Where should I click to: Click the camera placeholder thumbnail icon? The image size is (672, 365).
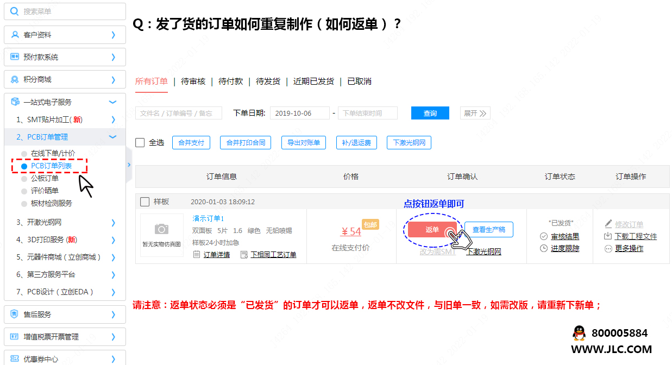pyautogui.click(x=161, y=229)
